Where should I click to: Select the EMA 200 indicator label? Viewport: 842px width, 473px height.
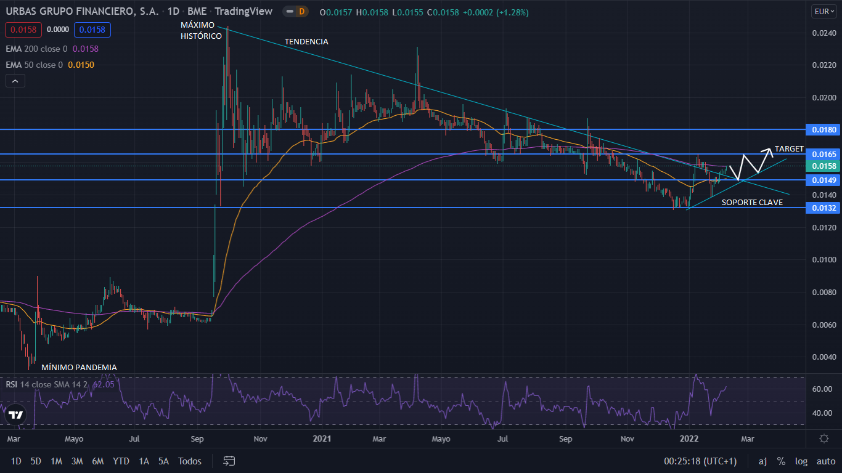click(37, 49)
